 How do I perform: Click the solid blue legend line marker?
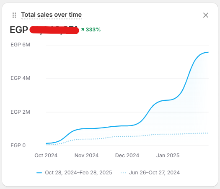click(39, 173)
